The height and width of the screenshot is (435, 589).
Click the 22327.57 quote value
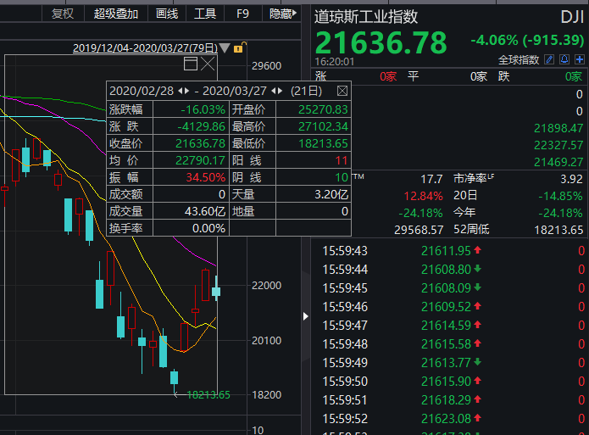pos(558,145)
